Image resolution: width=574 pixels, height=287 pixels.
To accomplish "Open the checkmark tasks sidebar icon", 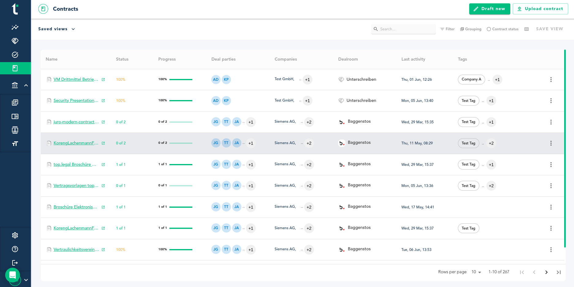I will pos(15,55).
